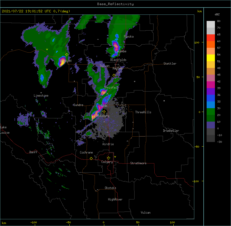Select the white asterisk marker above Limestone
Viewport: 231px width, 226px height.
pyautogui.click(x=41, y=93)
